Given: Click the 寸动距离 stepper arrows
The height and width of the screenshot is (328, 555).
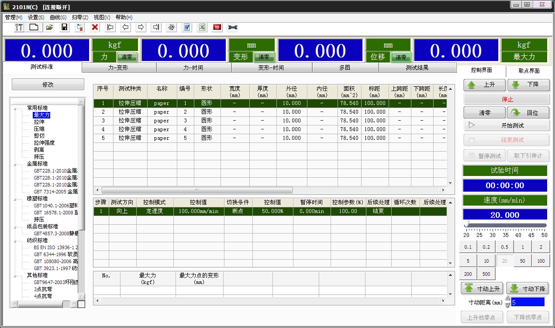Looking at the screenshot, I should pyautogui.click(x=507, y=301).
